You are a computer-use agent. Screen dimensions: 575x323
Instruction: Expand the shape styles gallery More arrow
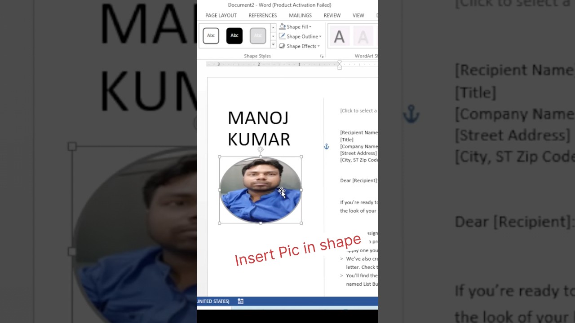click(x=273, y=44)
